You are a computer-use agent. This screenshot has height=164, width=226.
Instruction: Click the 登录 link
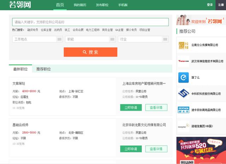tap(210, 5)
